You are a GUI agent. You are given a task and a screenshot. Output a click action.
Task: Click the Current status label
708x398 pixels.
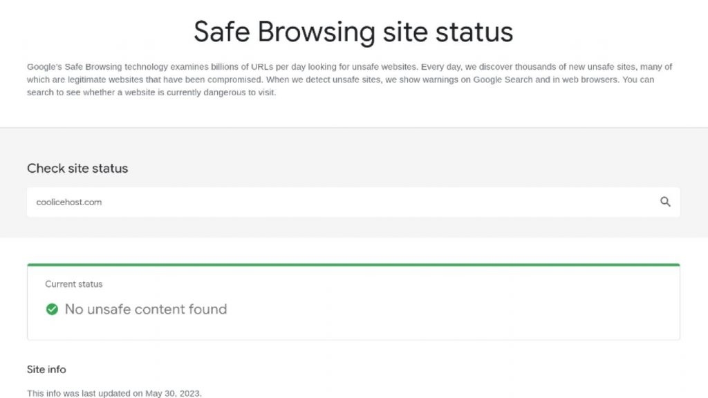(x=73, y=283)
